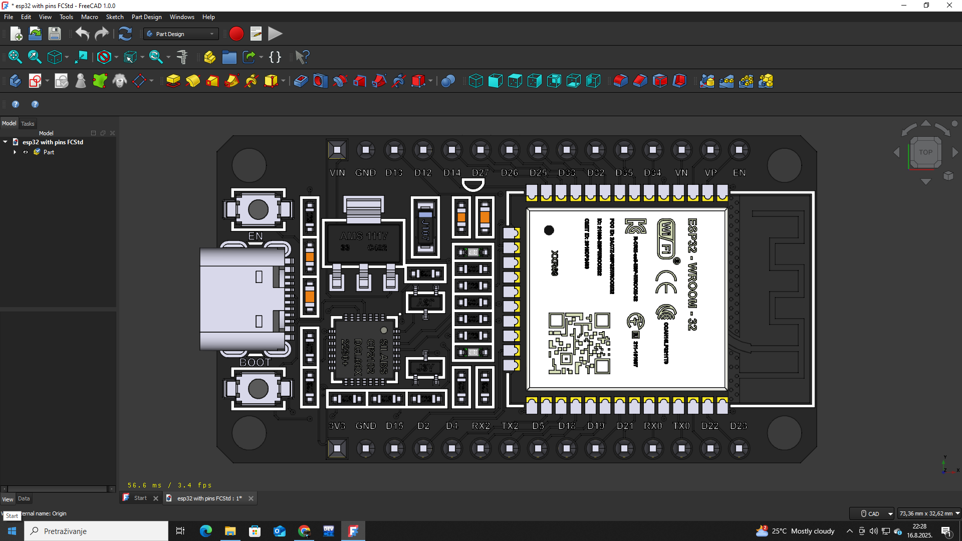Screen dimensions: 962x541
Task: Click the Boolean operation spheres icon
Action: click(448, 81)
